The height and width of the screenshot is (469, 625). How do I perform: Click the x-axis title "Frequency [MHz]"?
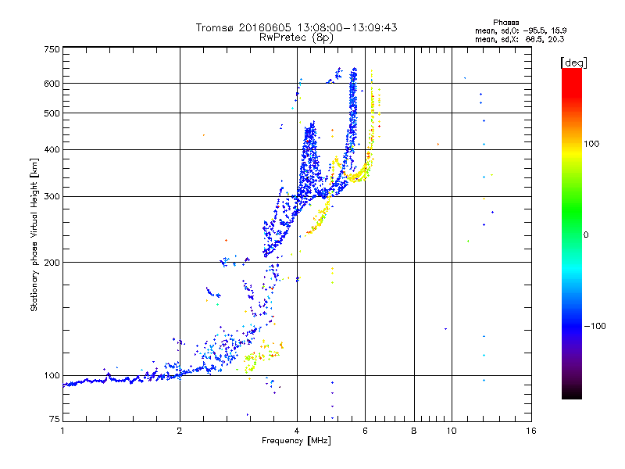pos(296,441)
